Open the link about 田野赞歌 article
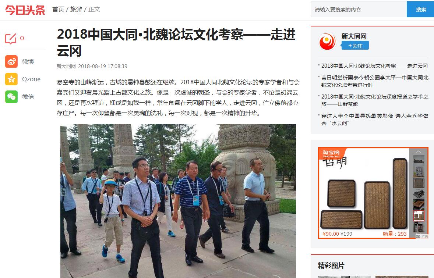The image size is (434, 278). (x=375, y=100)
